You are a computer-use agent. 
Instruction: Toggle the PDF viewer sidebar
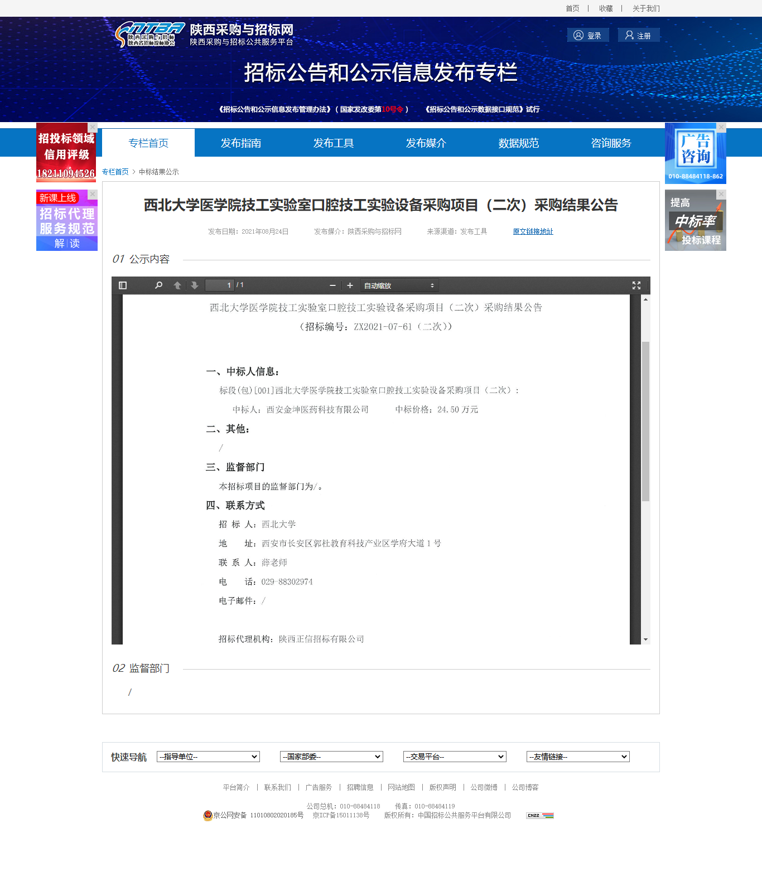click(x=123, y=285)
